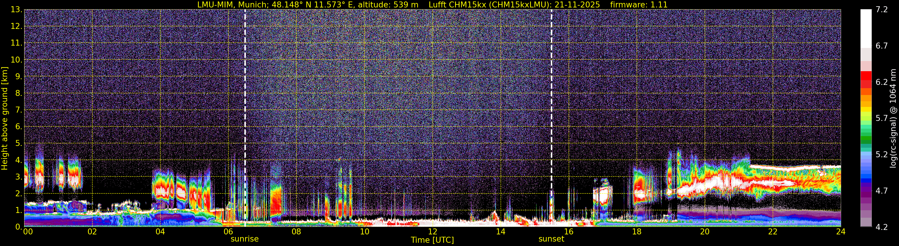Viewport: 899px width, 246px height.
Task: Click the "20" time axis tick label
Action: point(705,232)
